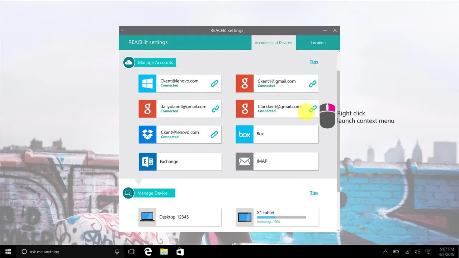The image size is (459, 258).
Task: Open the REACHit title bar dropdown chevron
Action: coord(123,30)
